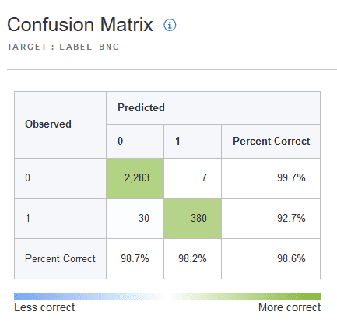Select the green 380 cell
This screenshot has width=337, height=326.
tap(192, 219)
